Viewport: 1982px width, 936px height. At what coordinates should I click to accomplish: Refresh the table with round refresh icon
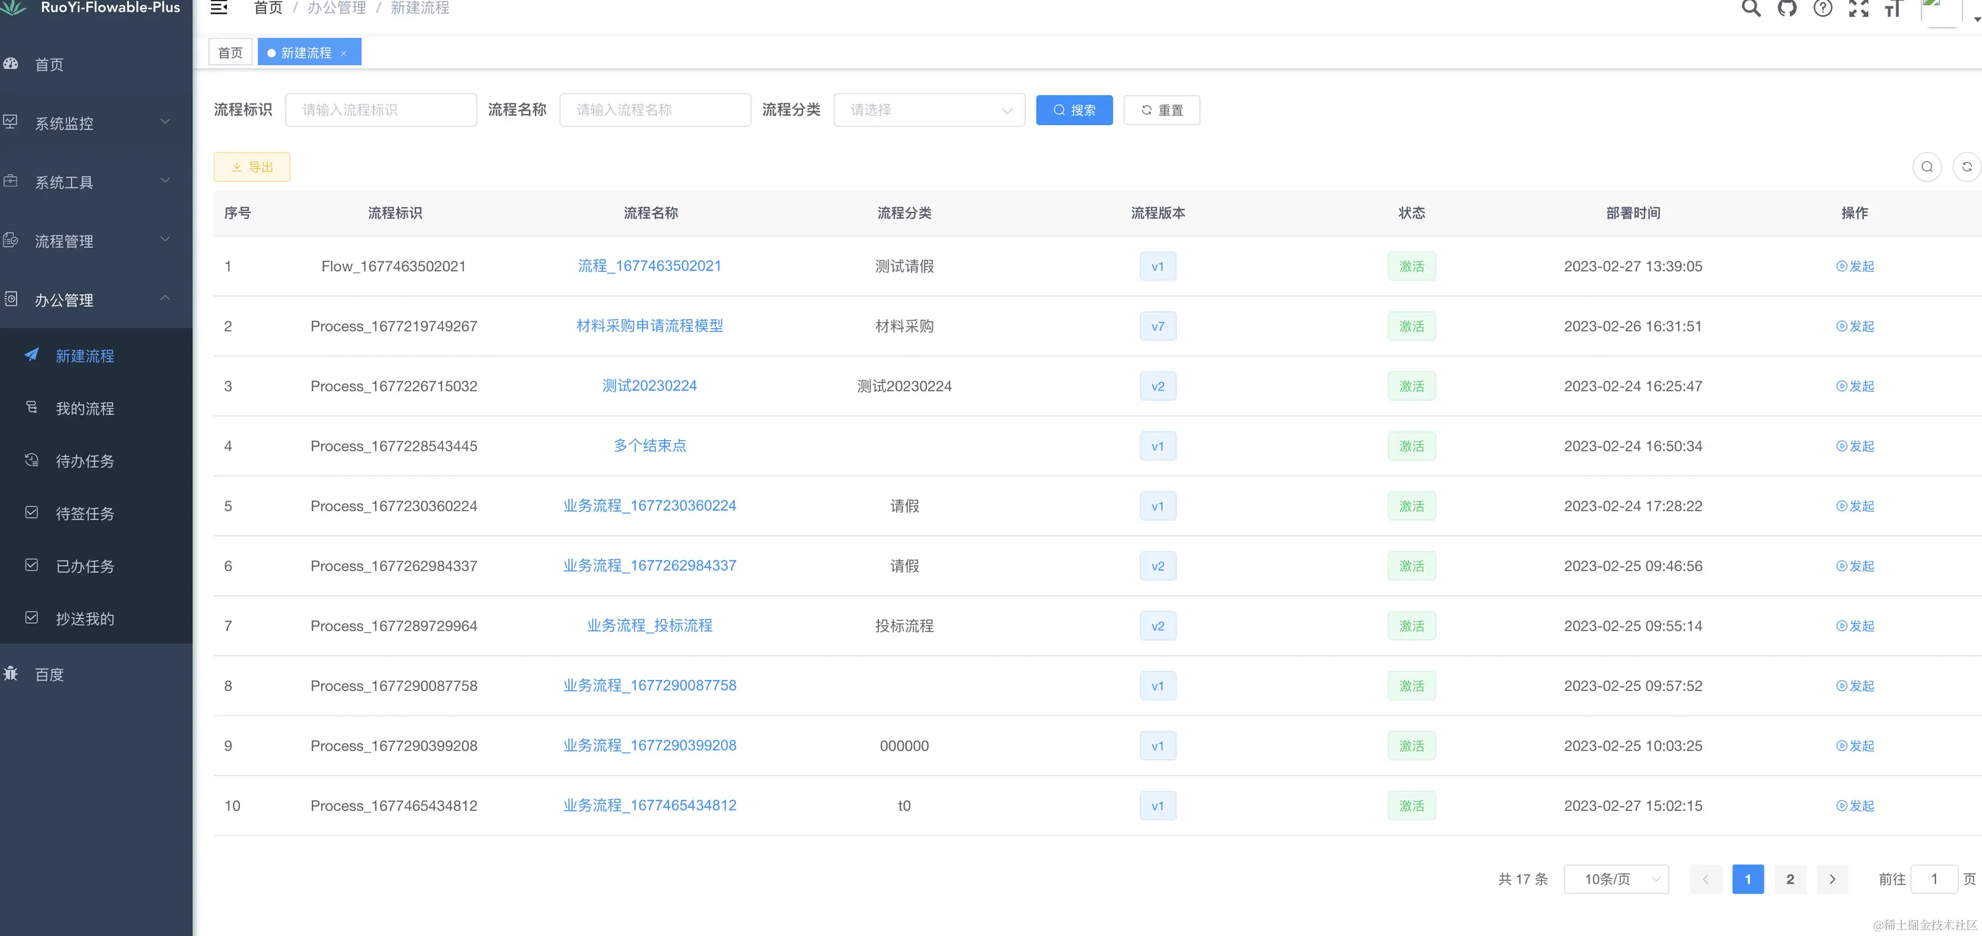click(1966, 167)
